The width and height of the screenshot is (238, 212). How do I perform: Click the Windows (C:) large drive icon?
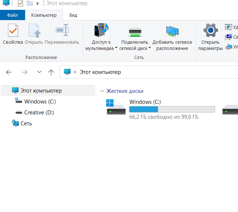tap(116, 107)
